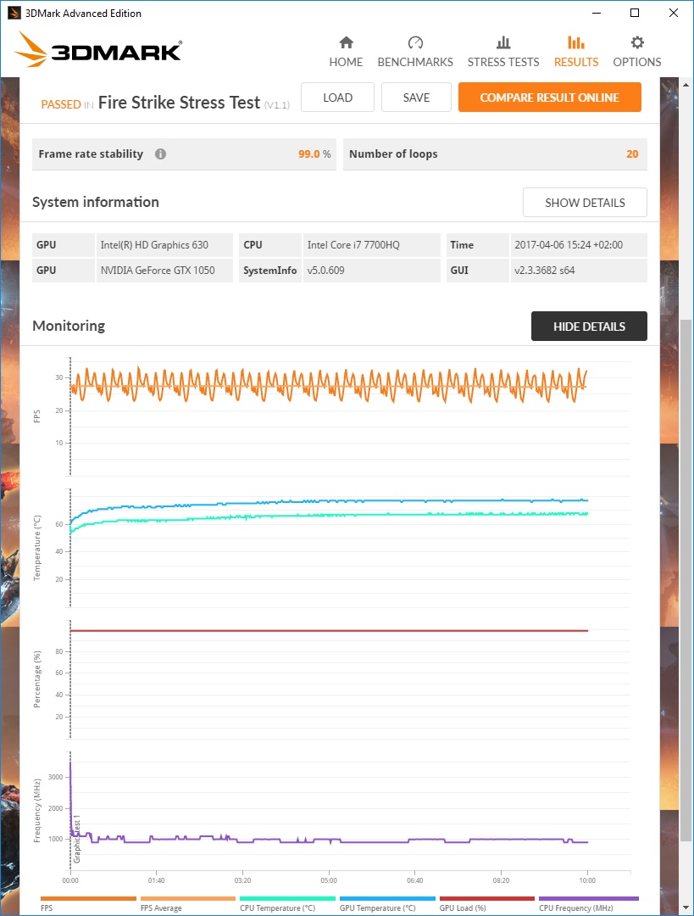Click the GUI version v2.3.3682 s64
The image size is (694, 916).
click(x=579, y=270)
